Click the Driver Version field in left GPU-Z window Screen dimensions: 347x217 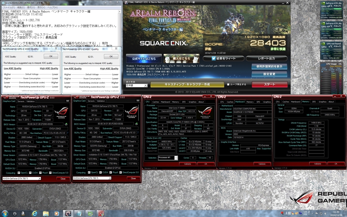pos(43,155)
